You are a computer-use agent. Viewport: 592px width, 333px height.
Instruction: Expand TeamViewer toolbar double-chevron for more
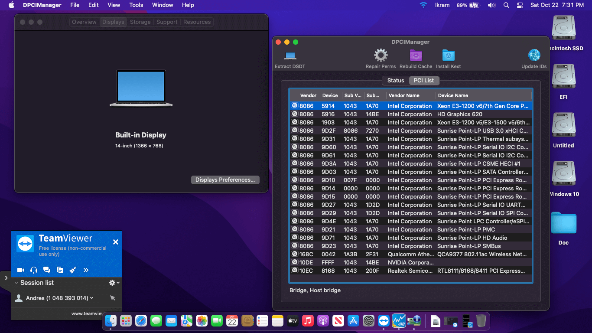86,270
